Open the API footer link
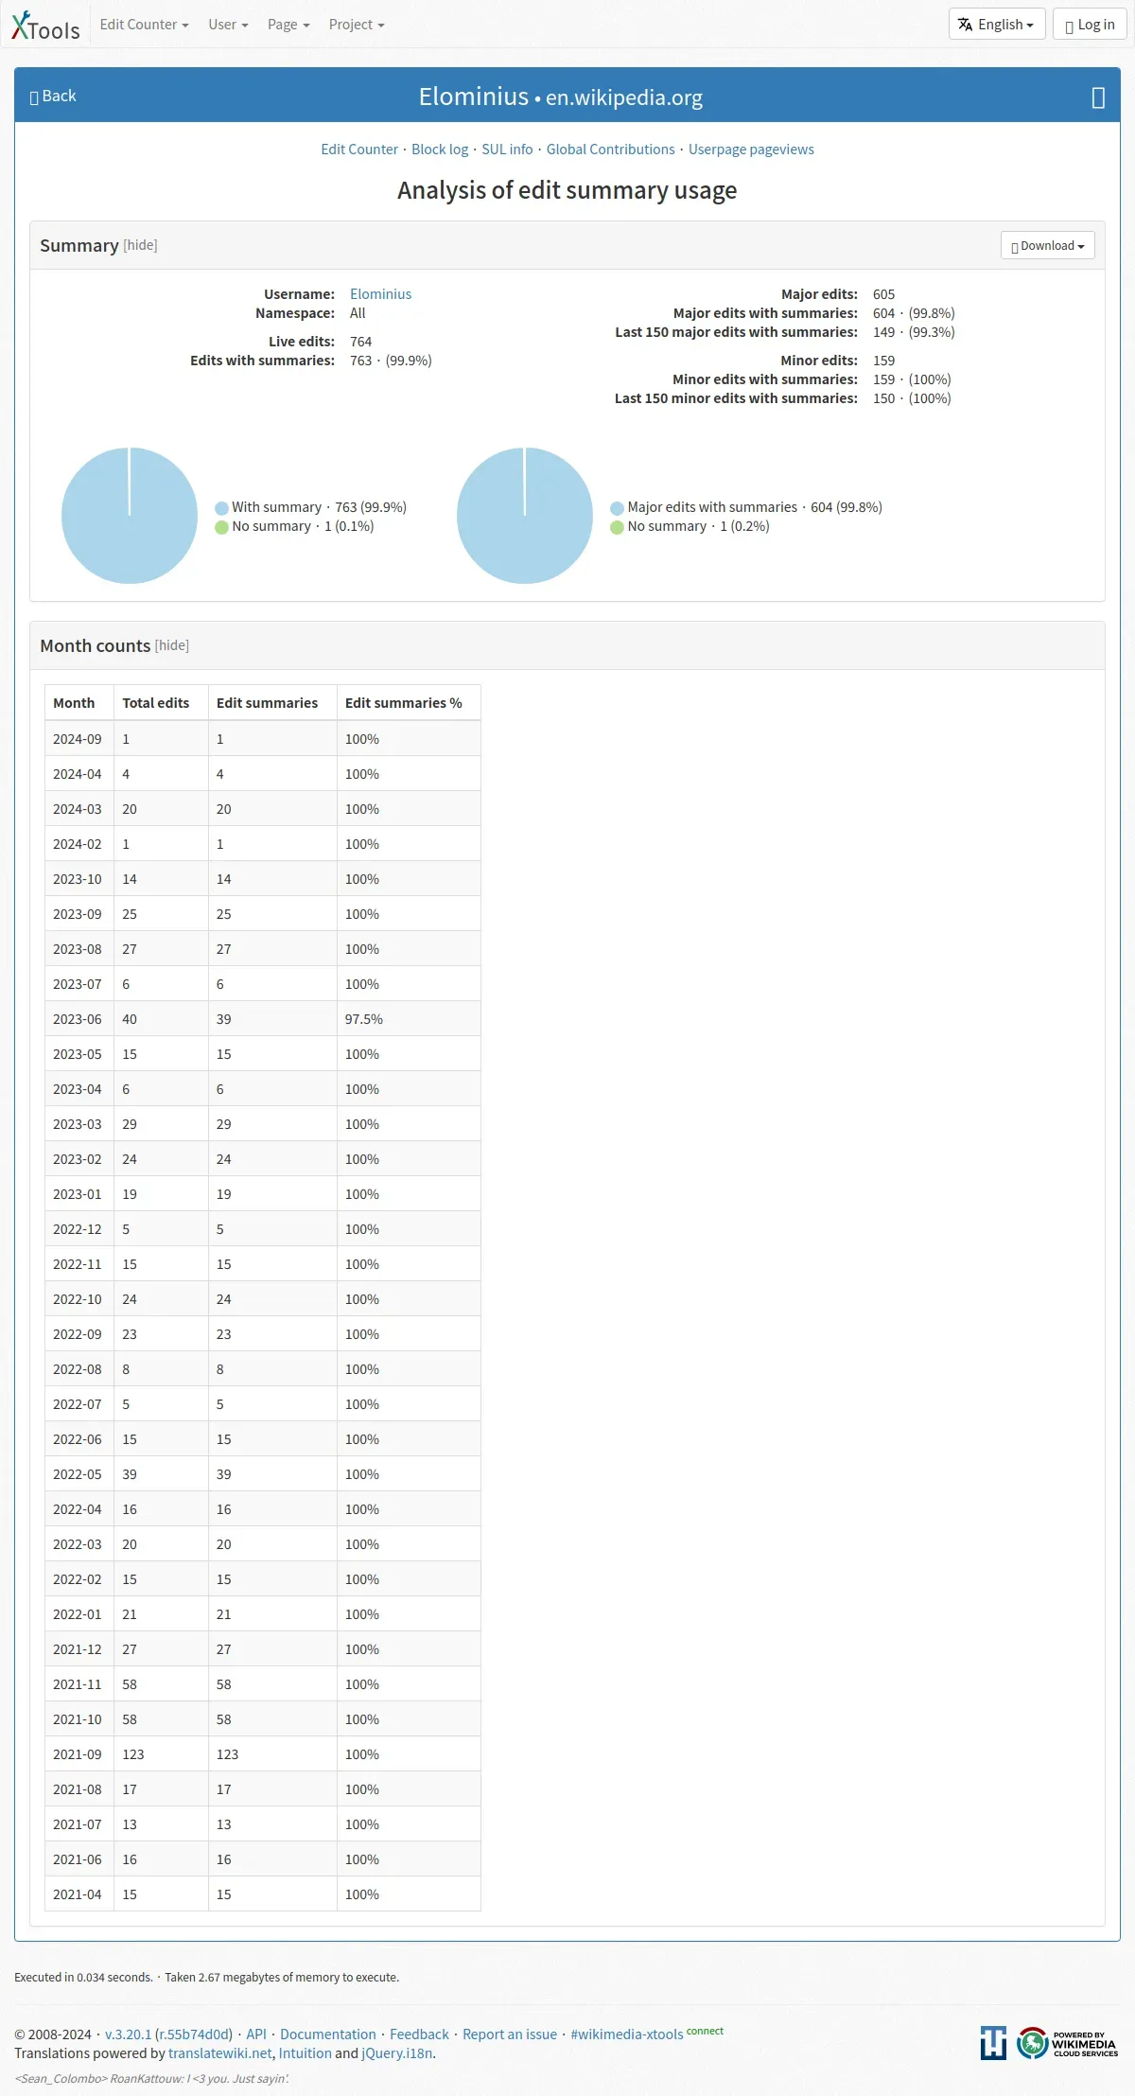The height and width of the screenshot is (2096, 1135). point(256,2034)
